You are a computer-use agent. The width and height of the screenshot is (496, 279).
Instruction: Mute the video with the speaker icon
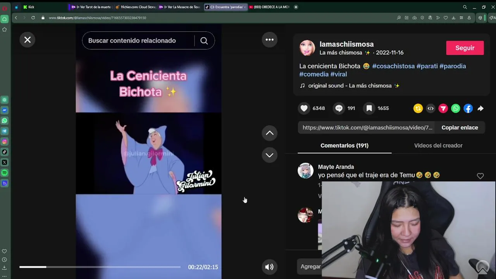coord(269,267)
